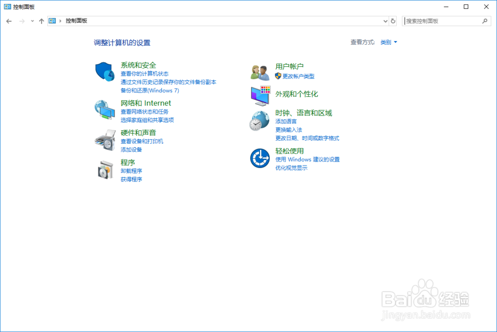Click the Ease of Access blue icon

[260, 158]
